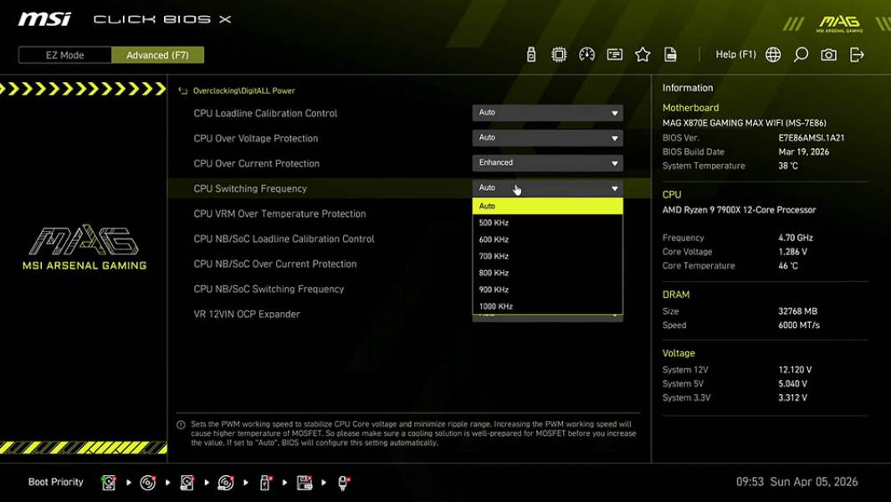Open the CPU Over Current Protection dropdown
Image resolution: width=891 pixels, height=502 pixels.
coord(547,162)
